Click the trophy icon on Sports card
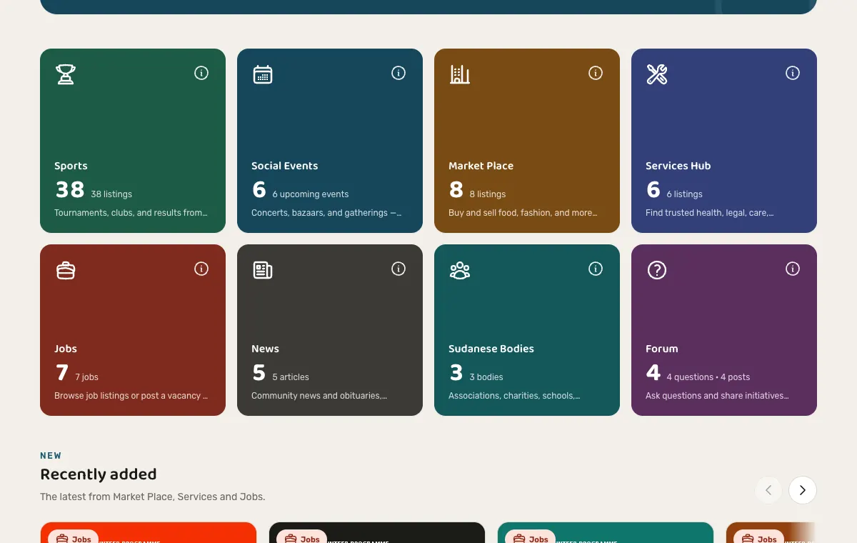This screenshot has height=543, width=857. (x=66, y=74)
